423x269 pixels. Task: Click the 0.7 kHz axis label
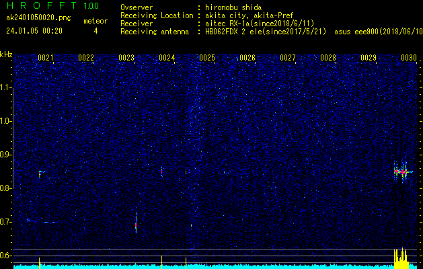pos(6,222)
